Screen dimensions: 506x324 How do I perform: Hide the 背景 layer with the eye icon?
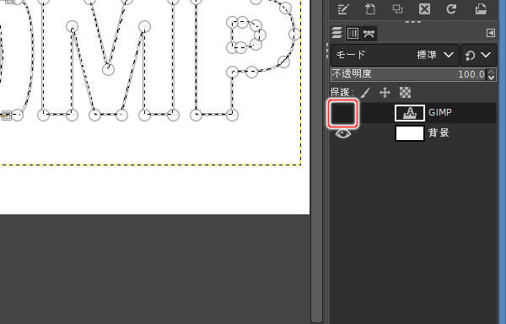[342, 133]
